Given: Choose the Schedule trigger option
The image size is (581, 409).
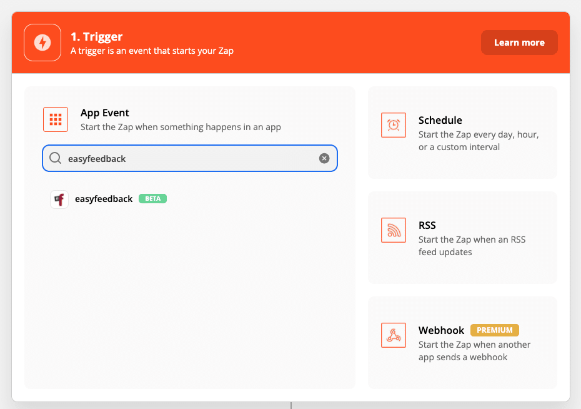Looking at the screenshot, I should [462, 133].
